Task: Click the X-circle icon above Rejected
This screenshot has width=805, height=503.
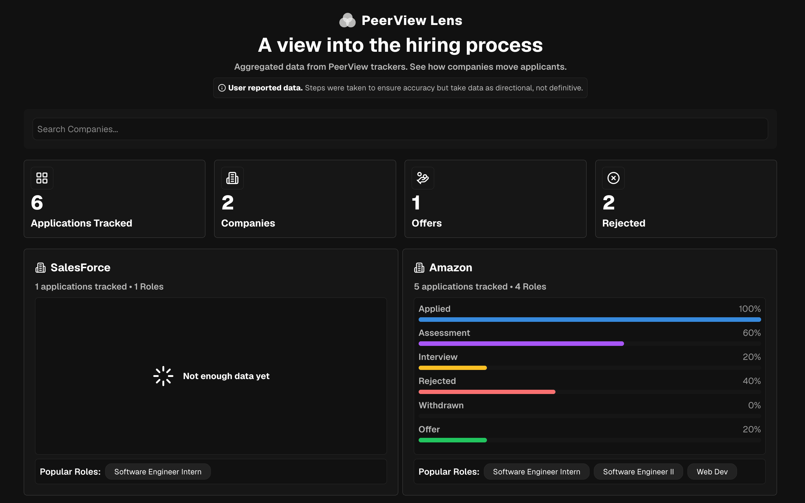Action: (613, 178)
